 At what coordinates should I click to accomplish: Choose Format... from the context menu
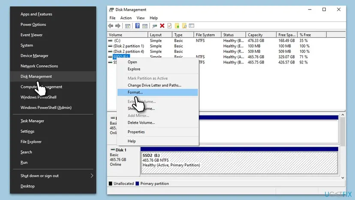(x=158, y=92)
